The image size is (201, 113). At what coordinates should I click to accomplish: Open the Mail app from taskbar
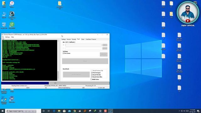69,111
